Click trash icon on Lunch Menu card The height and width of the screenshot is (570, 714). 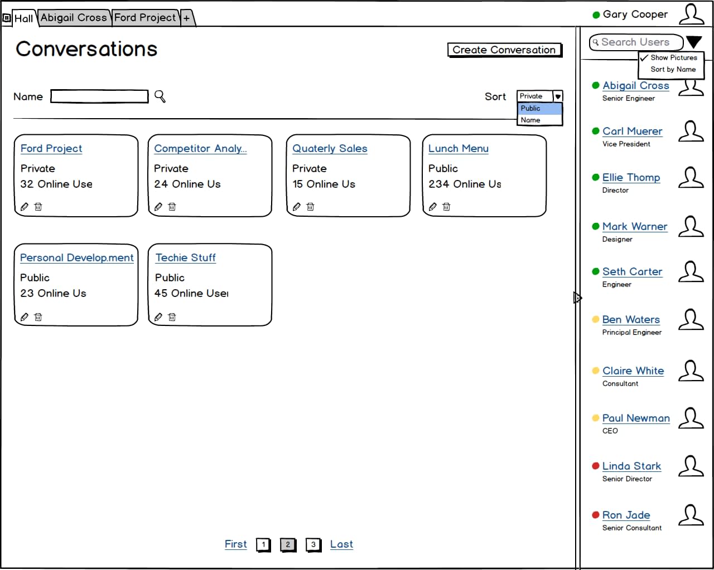(446, 207)
